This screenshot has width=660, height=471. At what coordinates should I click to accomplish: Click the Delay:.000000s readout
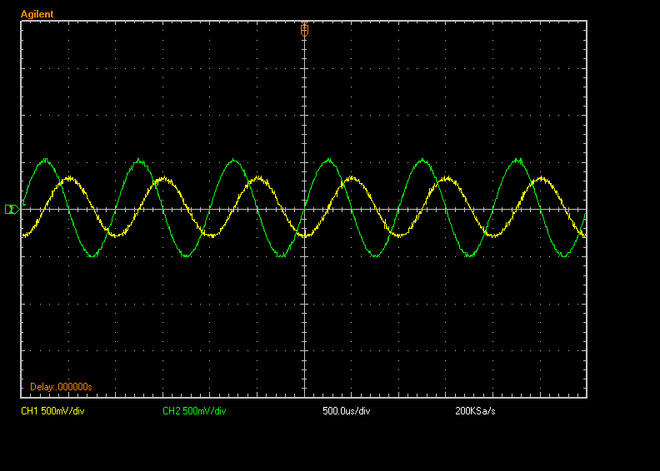click(x=61, y=387)
